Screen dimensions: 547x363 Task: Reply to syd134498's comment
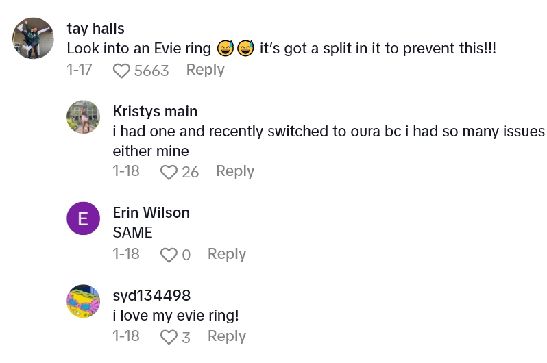pos(227,336)
